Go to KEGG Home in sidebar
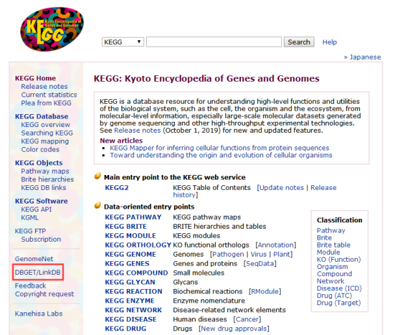 [35, 78]
